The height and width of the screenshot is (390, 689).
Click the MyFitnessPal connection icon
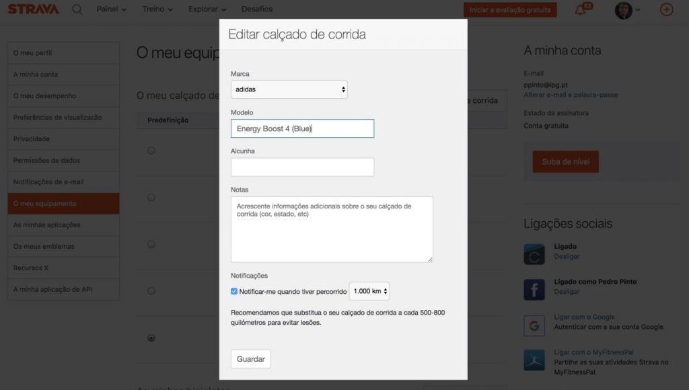pyautogui.click(x=534, y=360)
